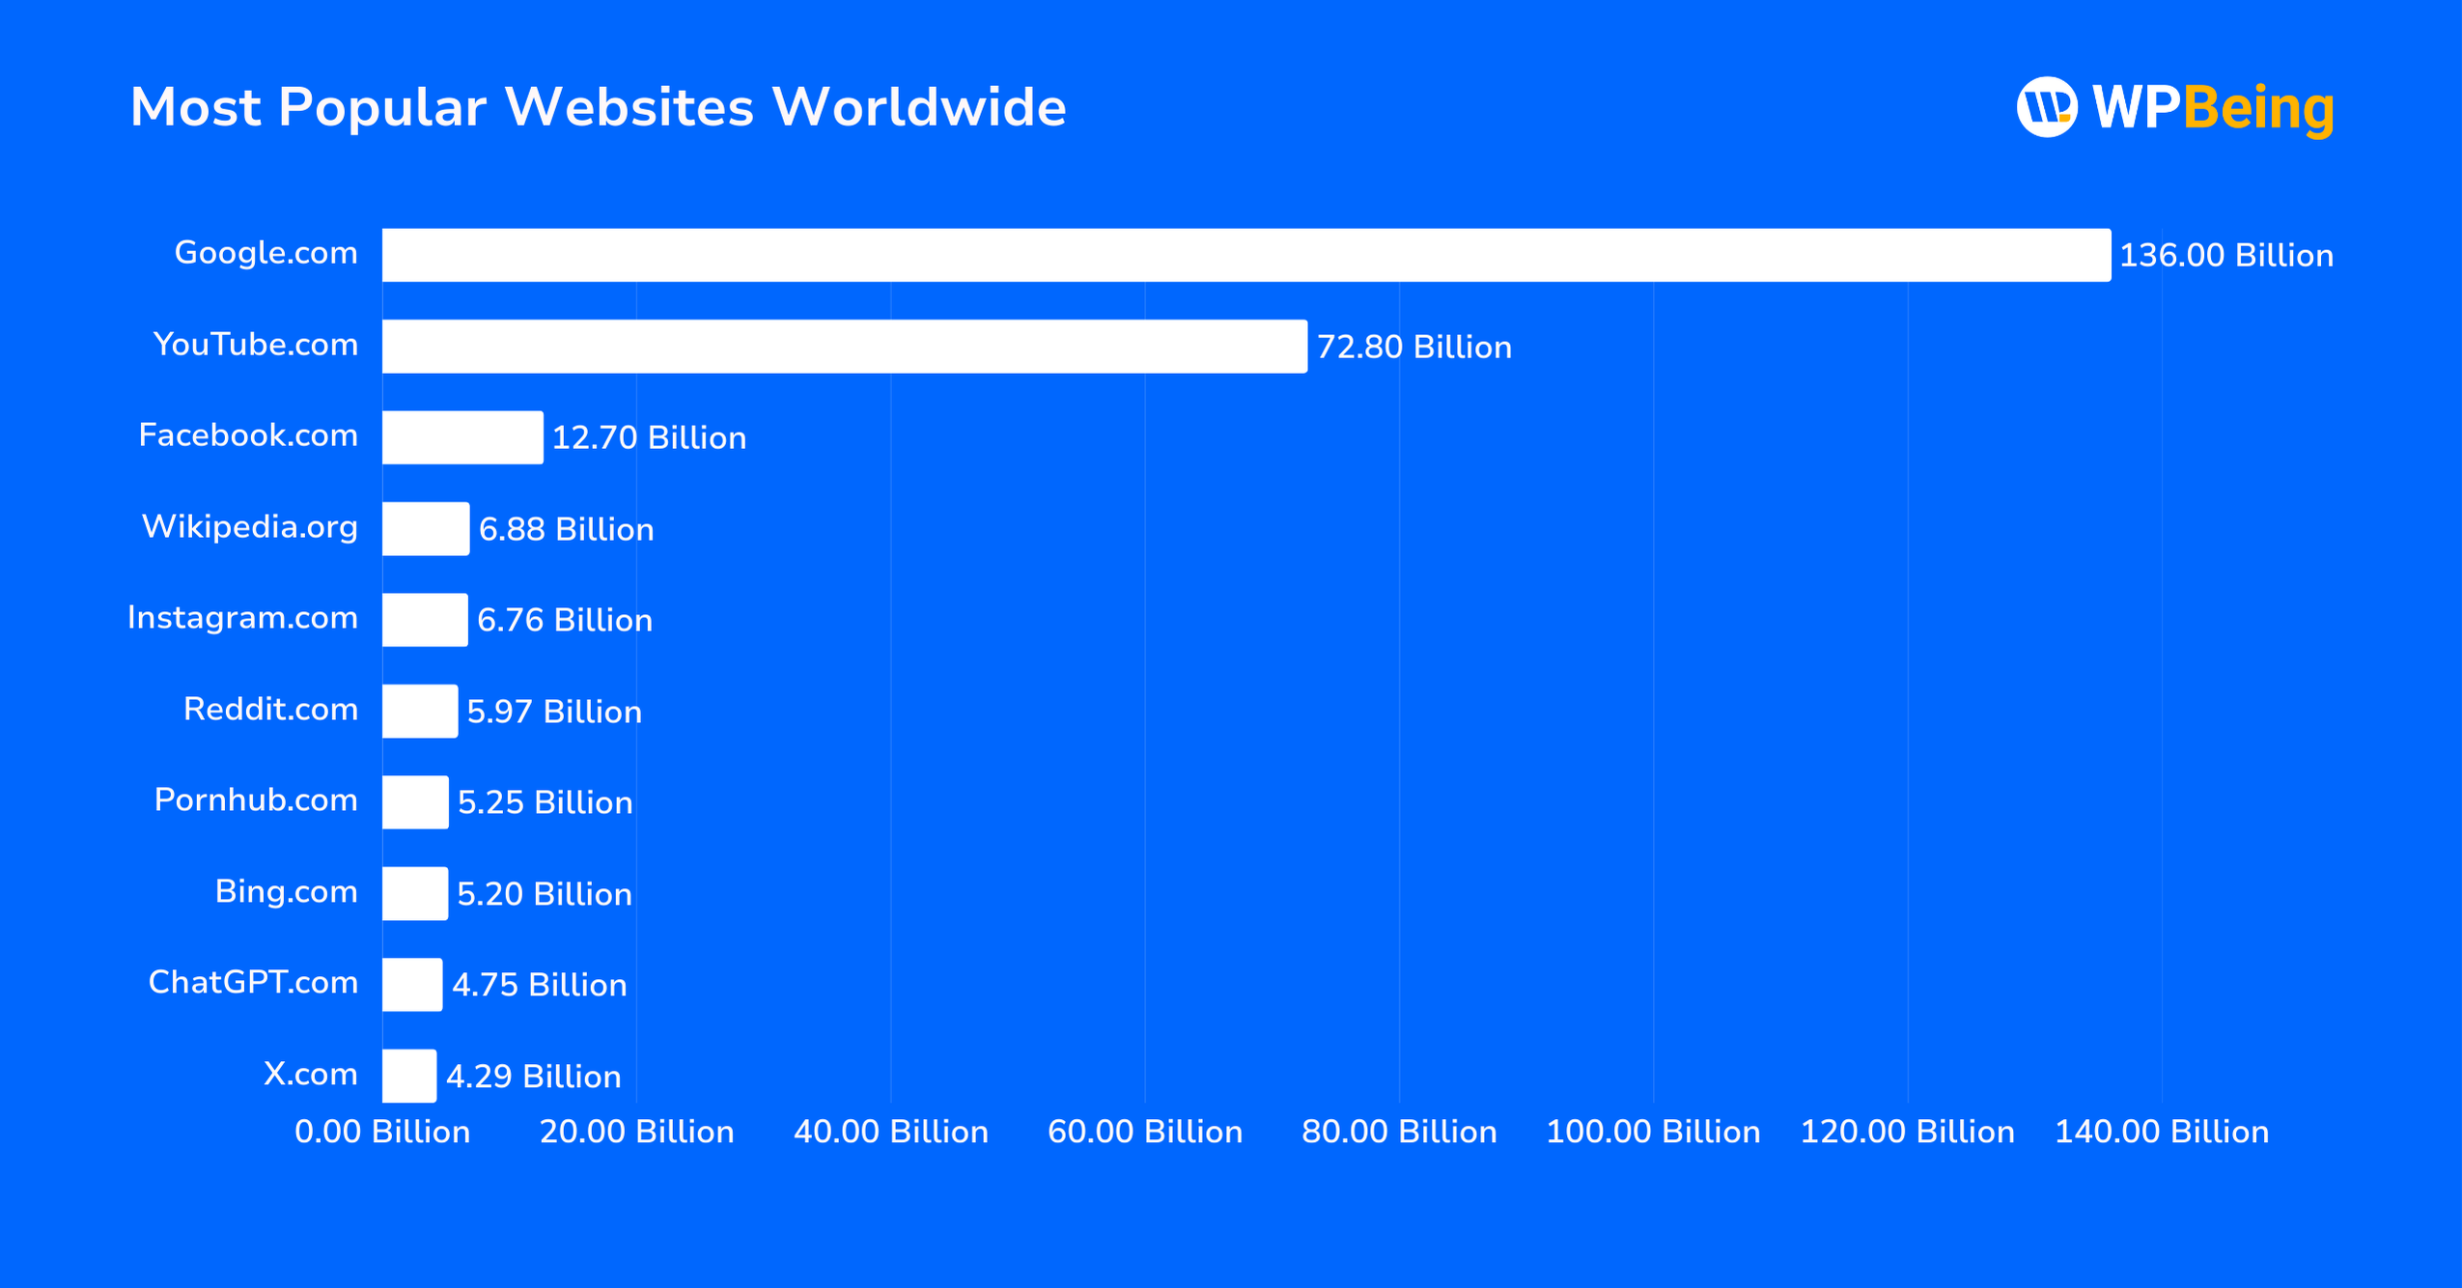2462x1288 pixels.
Task: Click the 136.00 Billion value label
Action: coord(2226,256)
